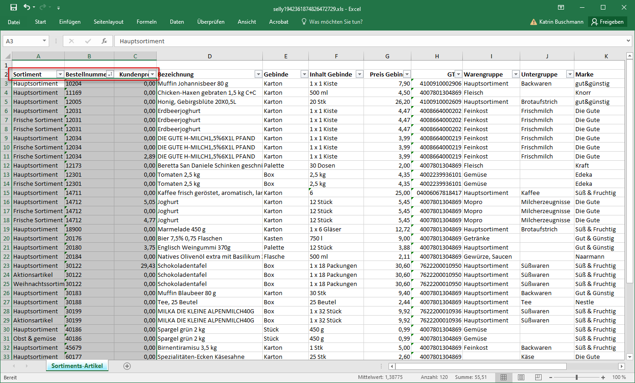Add a new sheet with plus icon
The height and width of the screenshot is (383, 635).
coord(127,366)
